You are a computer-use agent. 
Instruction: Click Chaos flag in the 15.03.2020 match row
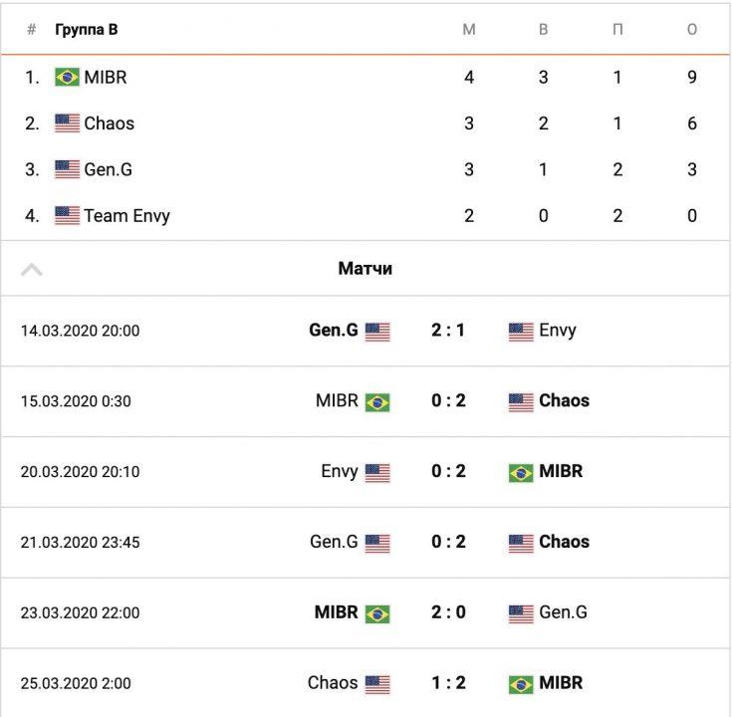(x=521, y=402)
